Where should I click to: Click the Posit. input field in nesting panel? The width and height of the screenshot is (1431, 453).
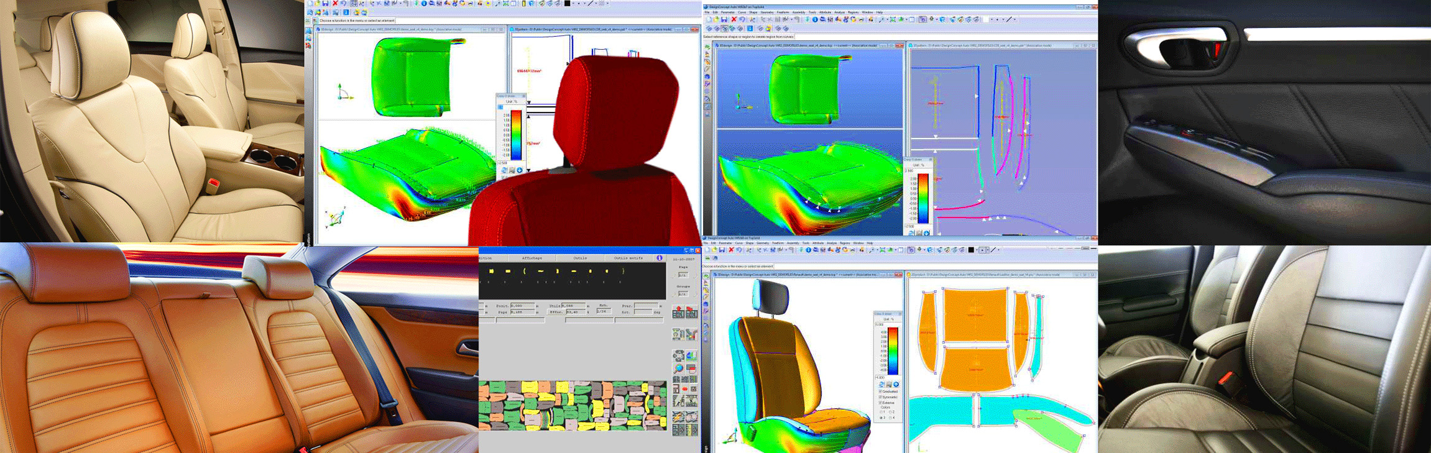pos(523,306)
